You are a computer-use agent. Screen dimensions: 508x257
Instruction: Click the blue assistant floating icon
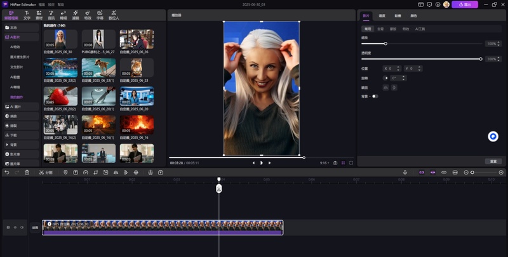pyautogui.click(x=493, y=136)
